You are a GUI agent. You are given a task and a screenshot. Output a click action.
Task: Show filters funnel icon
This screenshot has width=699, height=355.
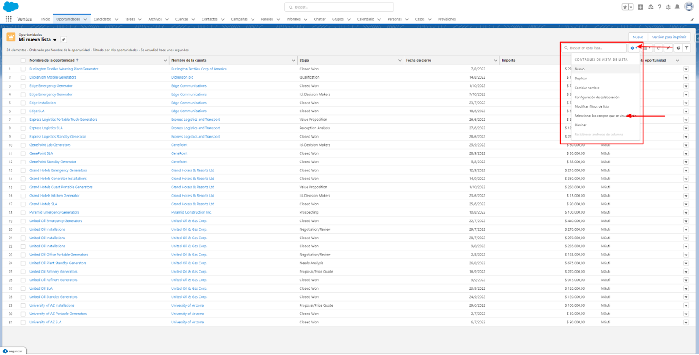click(x=687, y=48)
